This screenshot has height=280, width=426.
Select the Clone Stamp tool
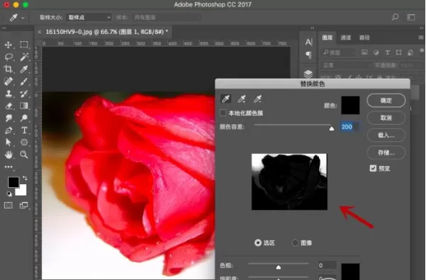click(x=9, y=94)
